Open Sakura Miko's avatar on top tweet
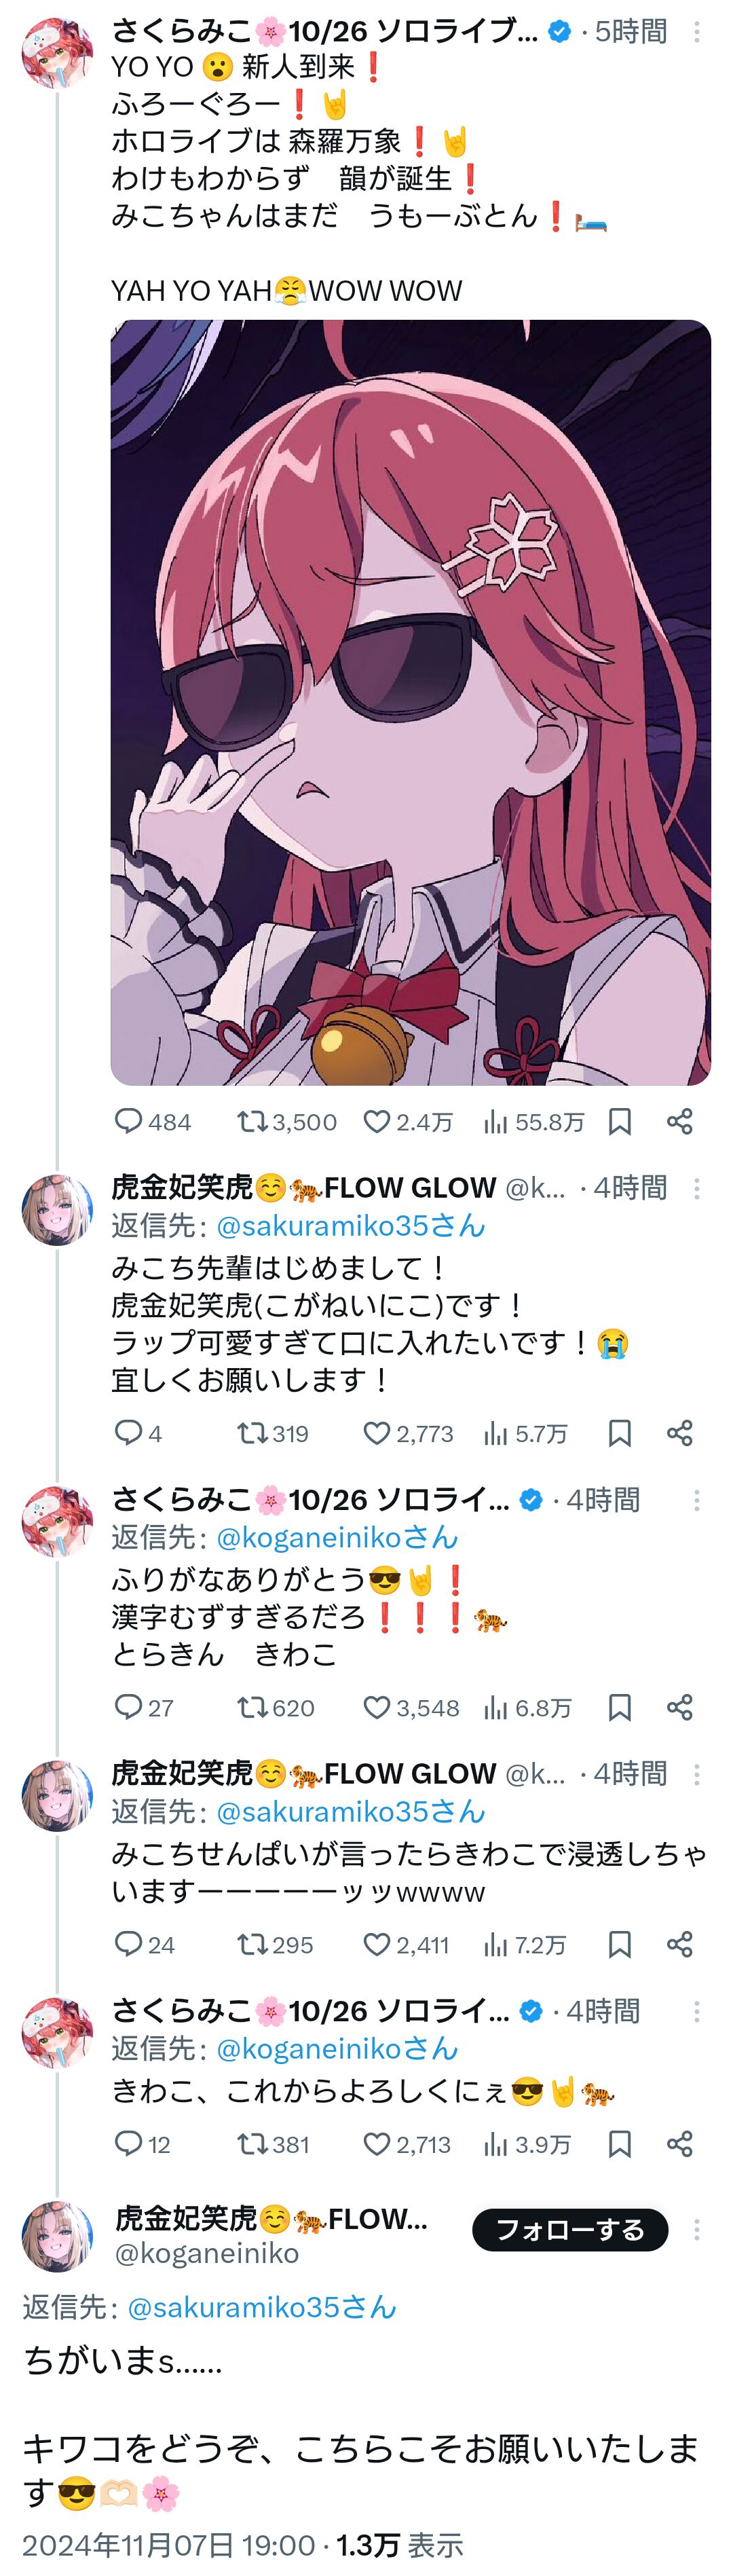 click(57, 52)
